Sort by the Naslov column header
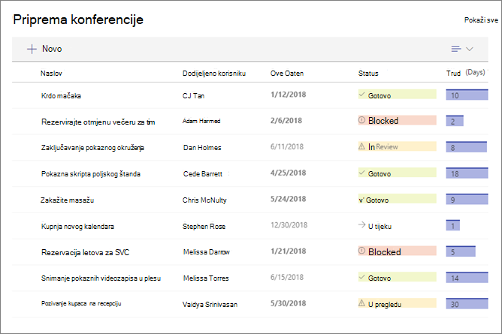The width and height of the screenshot is (502, 334). [x=51, y=74]
